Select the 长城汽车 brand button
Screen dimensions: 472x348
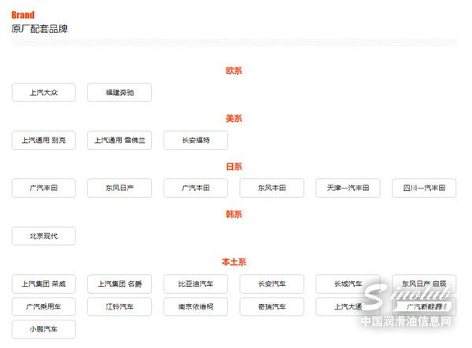348,284
